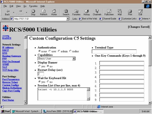Open the Customize Links shortcut
Screen dimensions: 152x114
point(128,19)
